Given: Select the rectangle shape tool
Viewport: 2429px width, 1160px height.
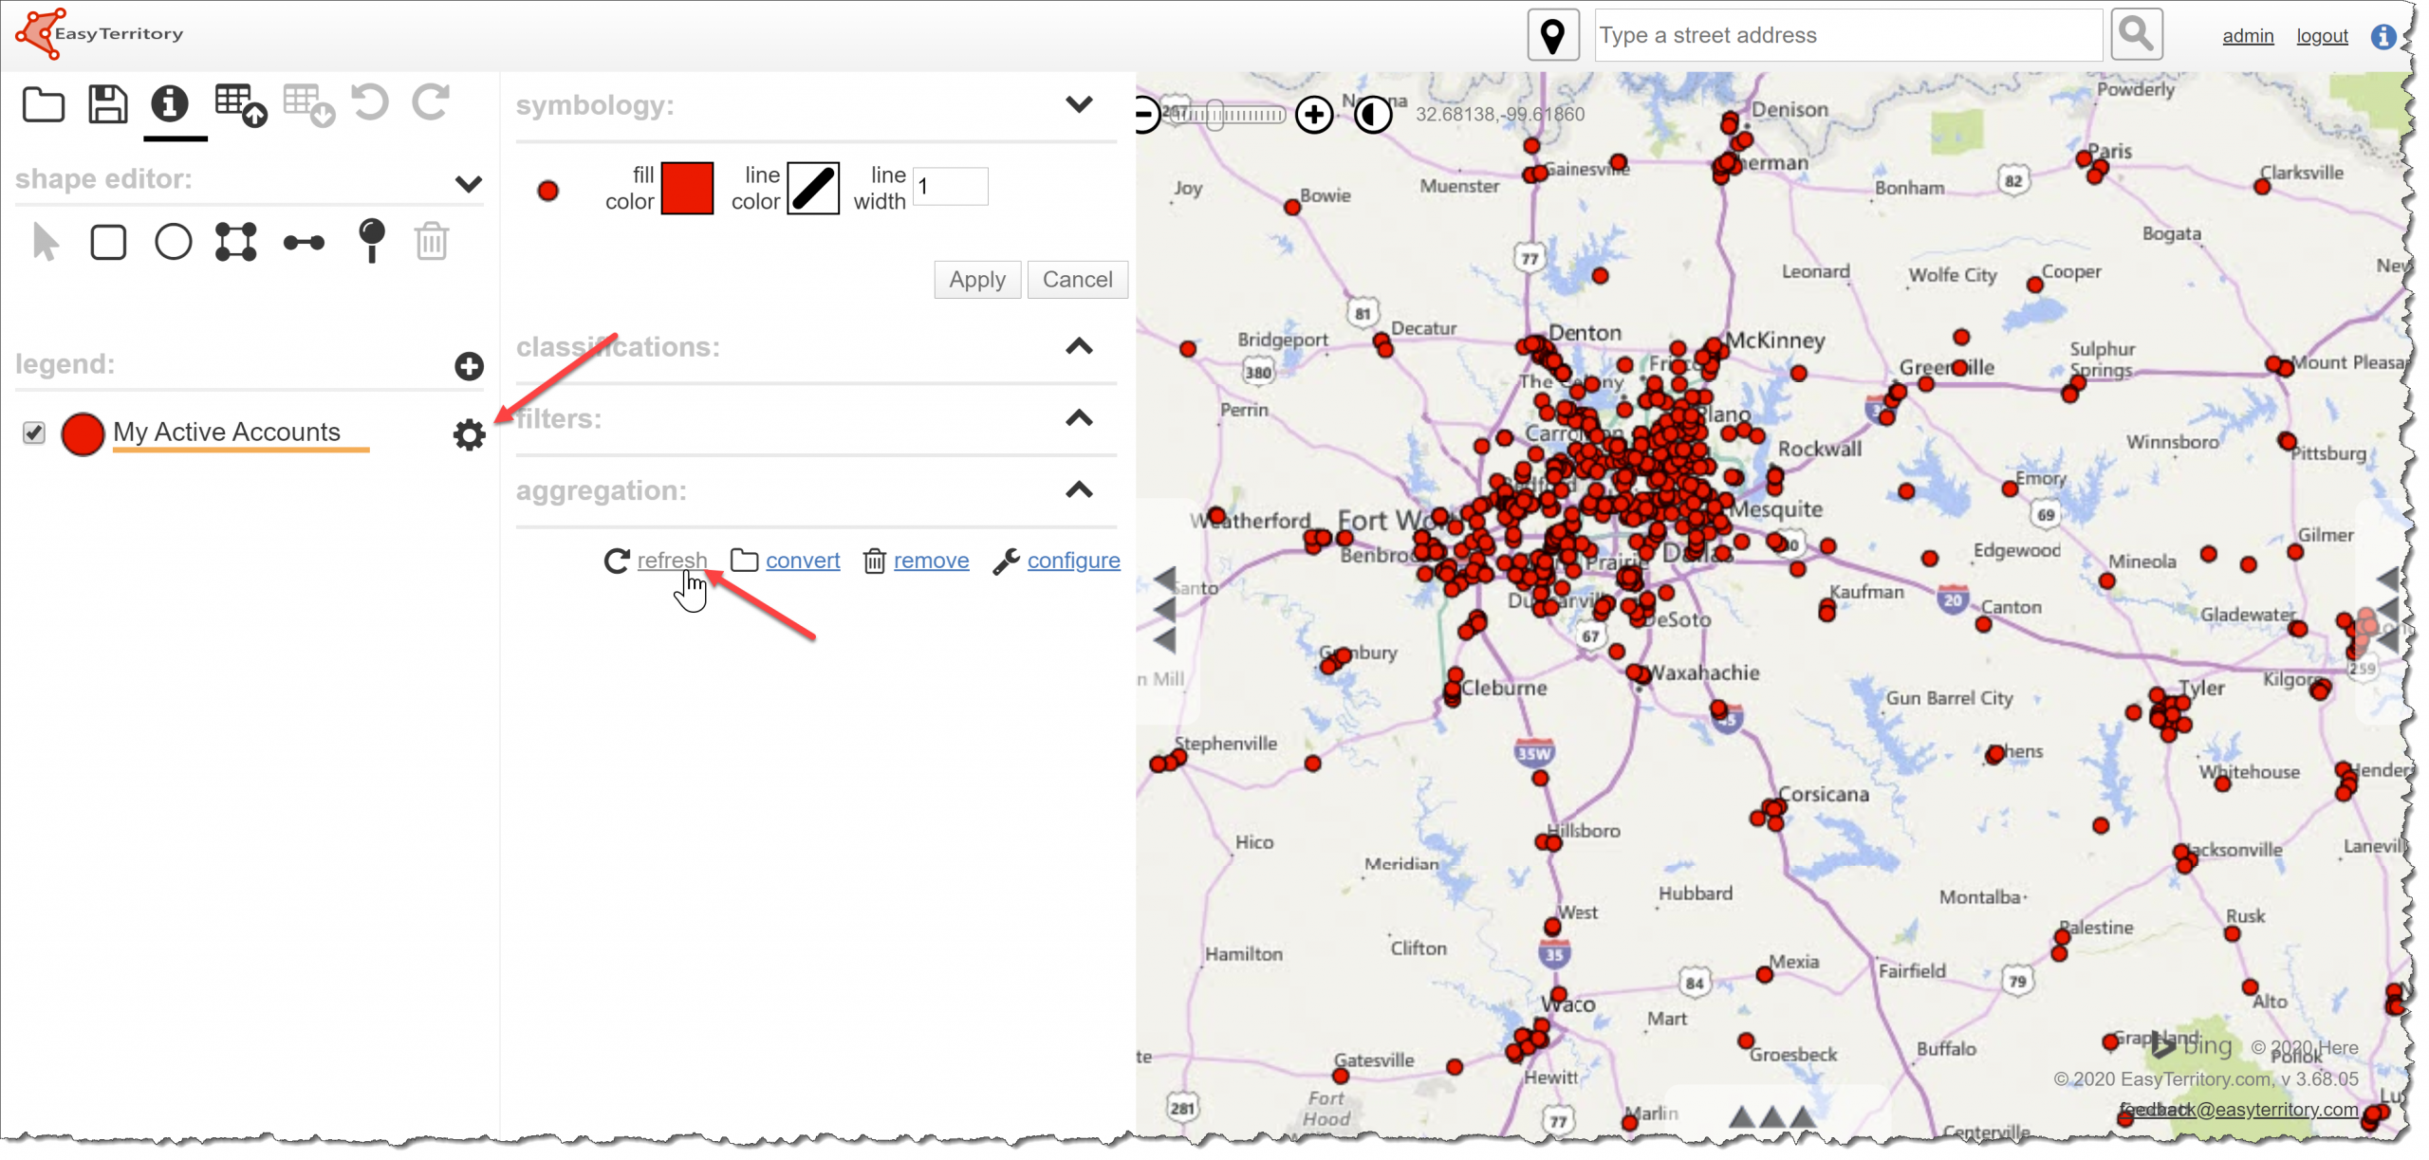Looking at the screenshot, I should 108,242.
